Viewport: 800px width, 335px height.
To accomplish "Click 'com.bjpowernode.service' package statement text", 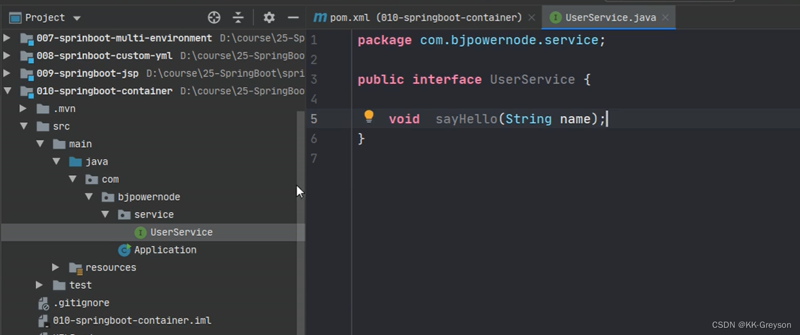I will coord(509,40).
